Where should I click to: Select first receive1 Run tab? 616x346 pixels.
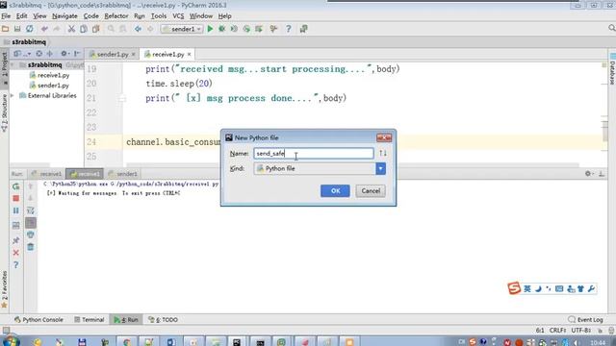[47, 173]
